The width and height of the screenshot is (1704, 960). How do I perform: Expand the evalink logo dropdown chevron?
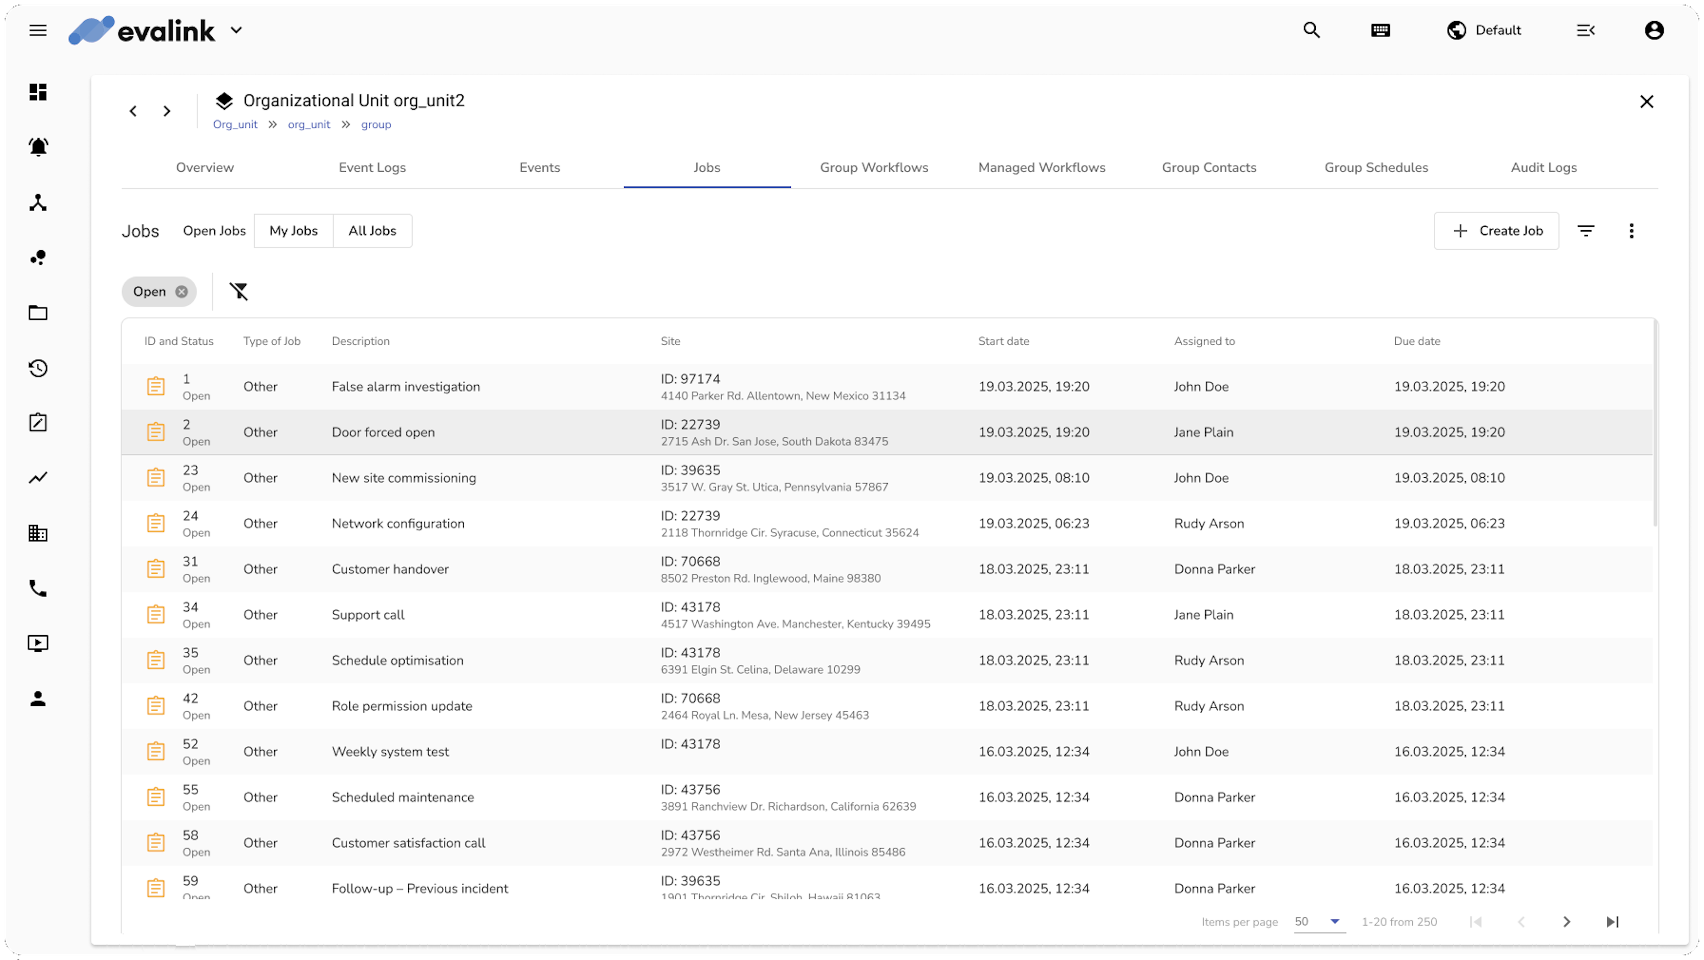click(x=236, y=31)
